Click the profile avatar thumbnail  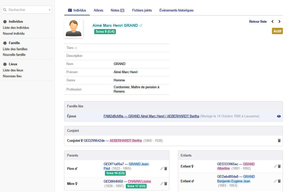click(74, 29)
